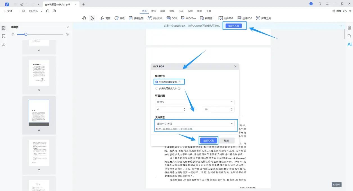The image size is (353, 191).
Task: Show the thumbnails panel sidebar icon
Action: coord(4,28)
